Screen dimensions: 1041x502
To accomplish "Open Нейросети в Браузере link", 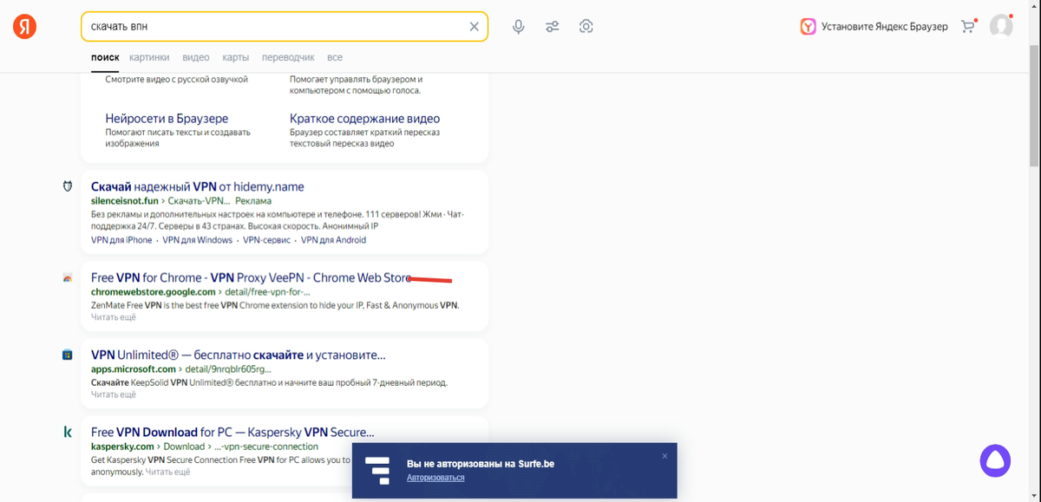I will click(x=167, y=118).
